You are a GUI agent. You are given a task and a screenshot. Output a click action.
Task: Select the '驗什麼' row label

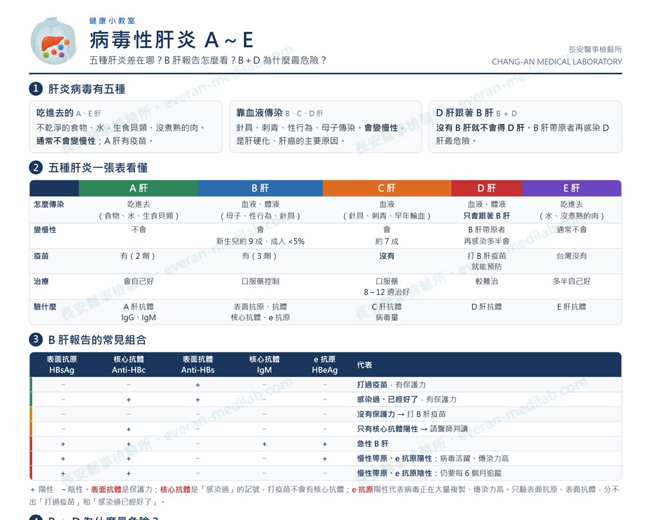pos(45,307)
